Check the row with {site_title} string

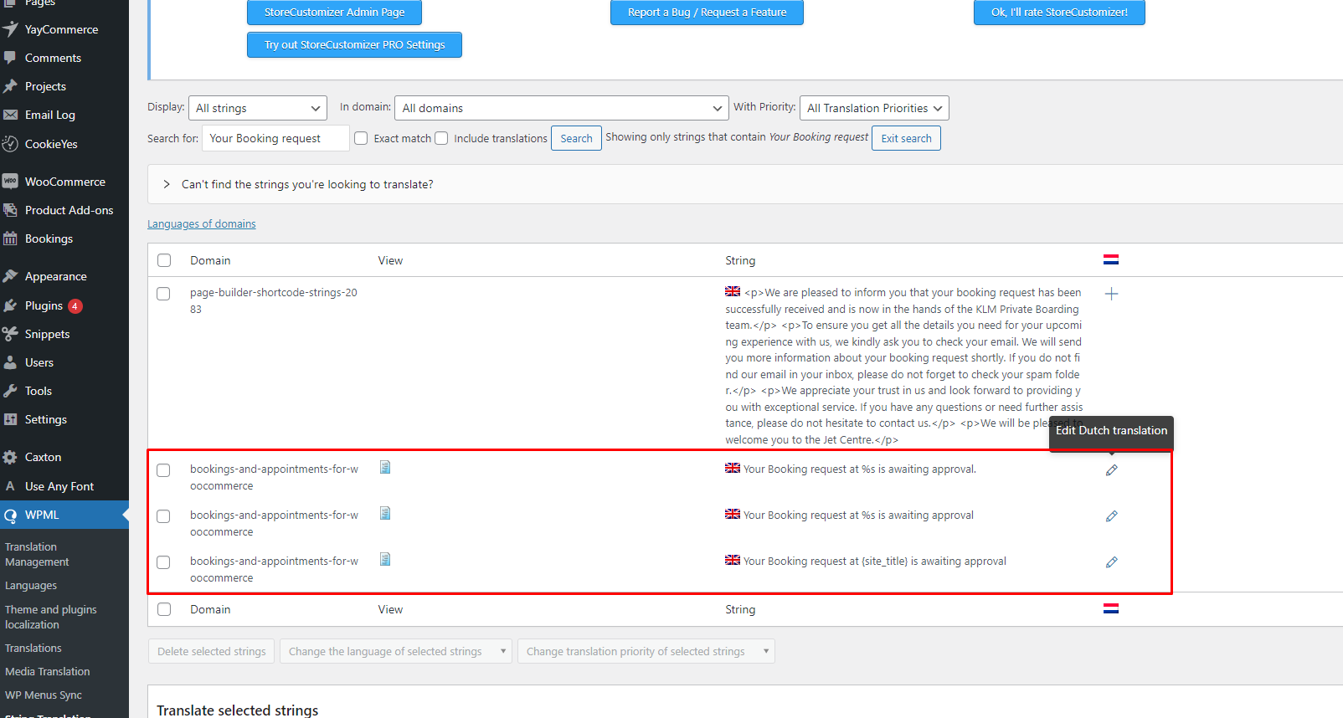163,562
